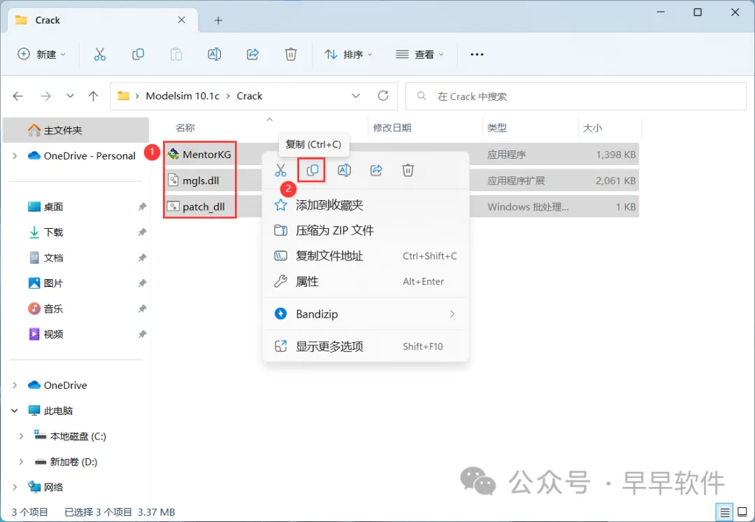Click the pin icon beside 文档

pos(142,258)
